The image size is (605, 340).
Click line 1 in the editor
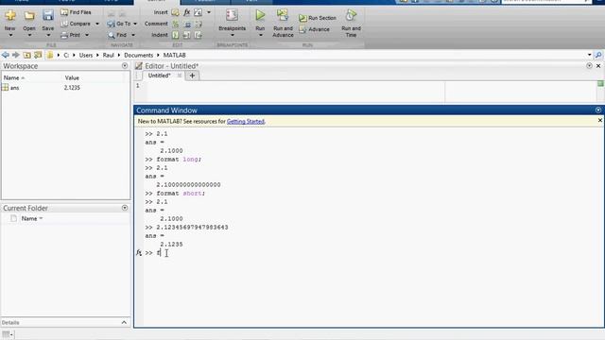click(x=295, y=86)
